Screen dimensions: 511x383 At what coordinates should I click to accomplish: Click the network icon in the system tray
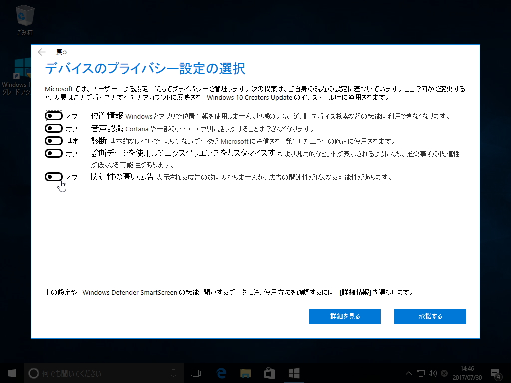coord(421,373)
